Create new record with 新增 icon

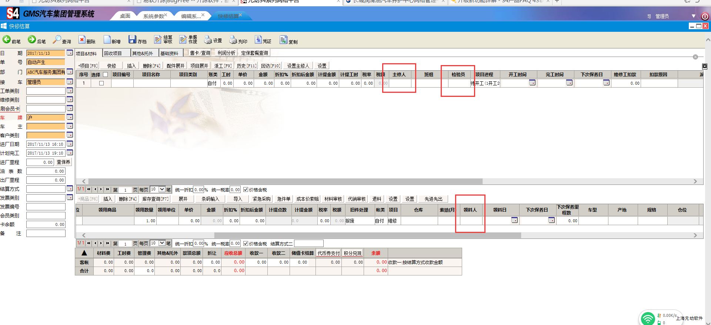pos(107,40)
